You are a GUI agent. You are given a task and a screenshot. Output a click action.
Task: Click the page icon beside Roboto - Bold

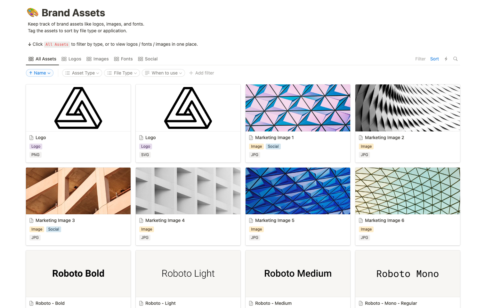pyautogui.click(x=31, y=303)
